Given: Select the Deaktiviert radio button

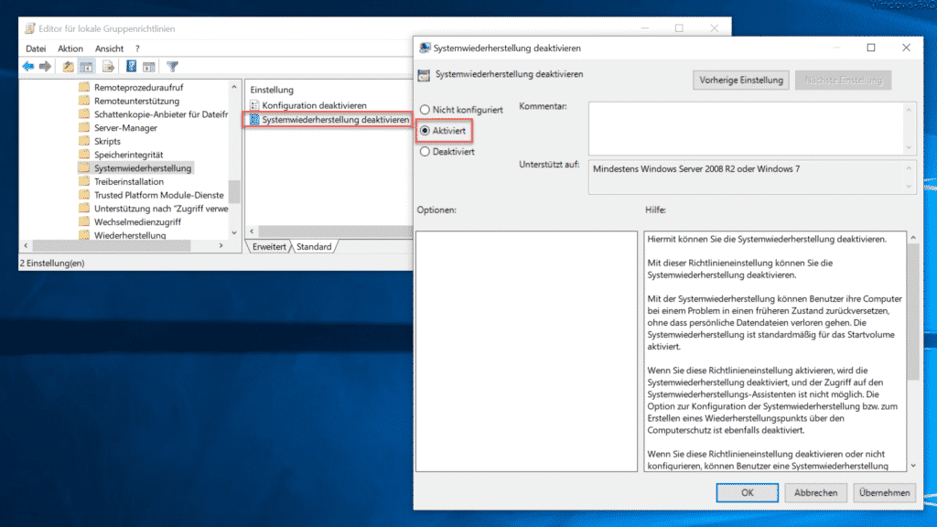Looking at the screenshot, I should coord(424,151).
